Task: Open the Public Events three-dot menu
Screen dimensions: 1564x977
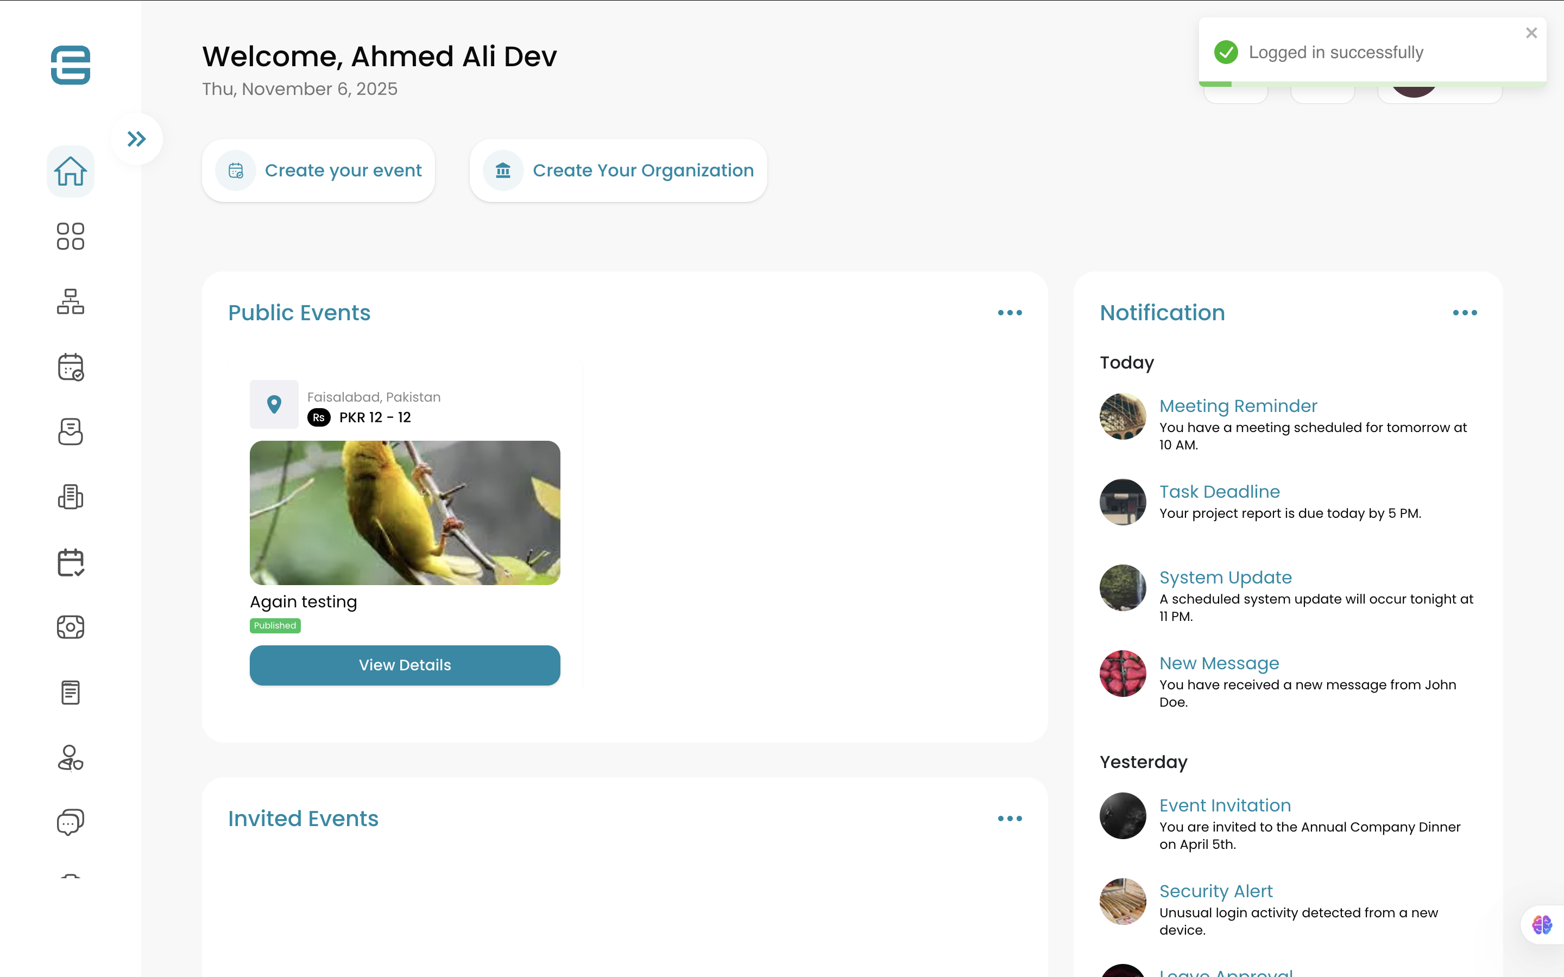Action: pos(1010,313)
